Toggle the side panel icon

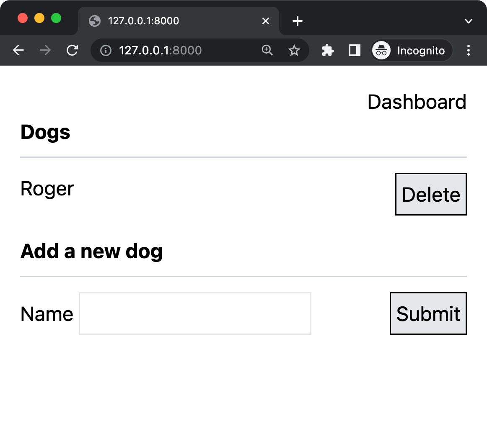pos(355,51)
